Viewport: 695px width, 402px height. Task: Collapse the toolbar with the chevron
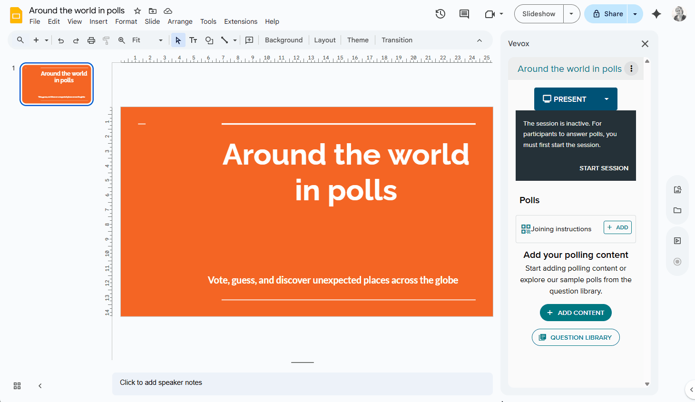[480, 40]
